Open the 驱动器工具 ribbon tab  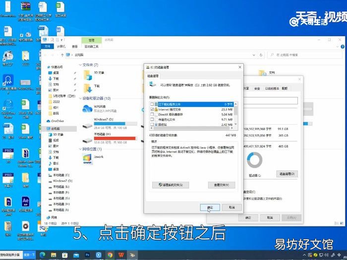[x=91, y=47]
